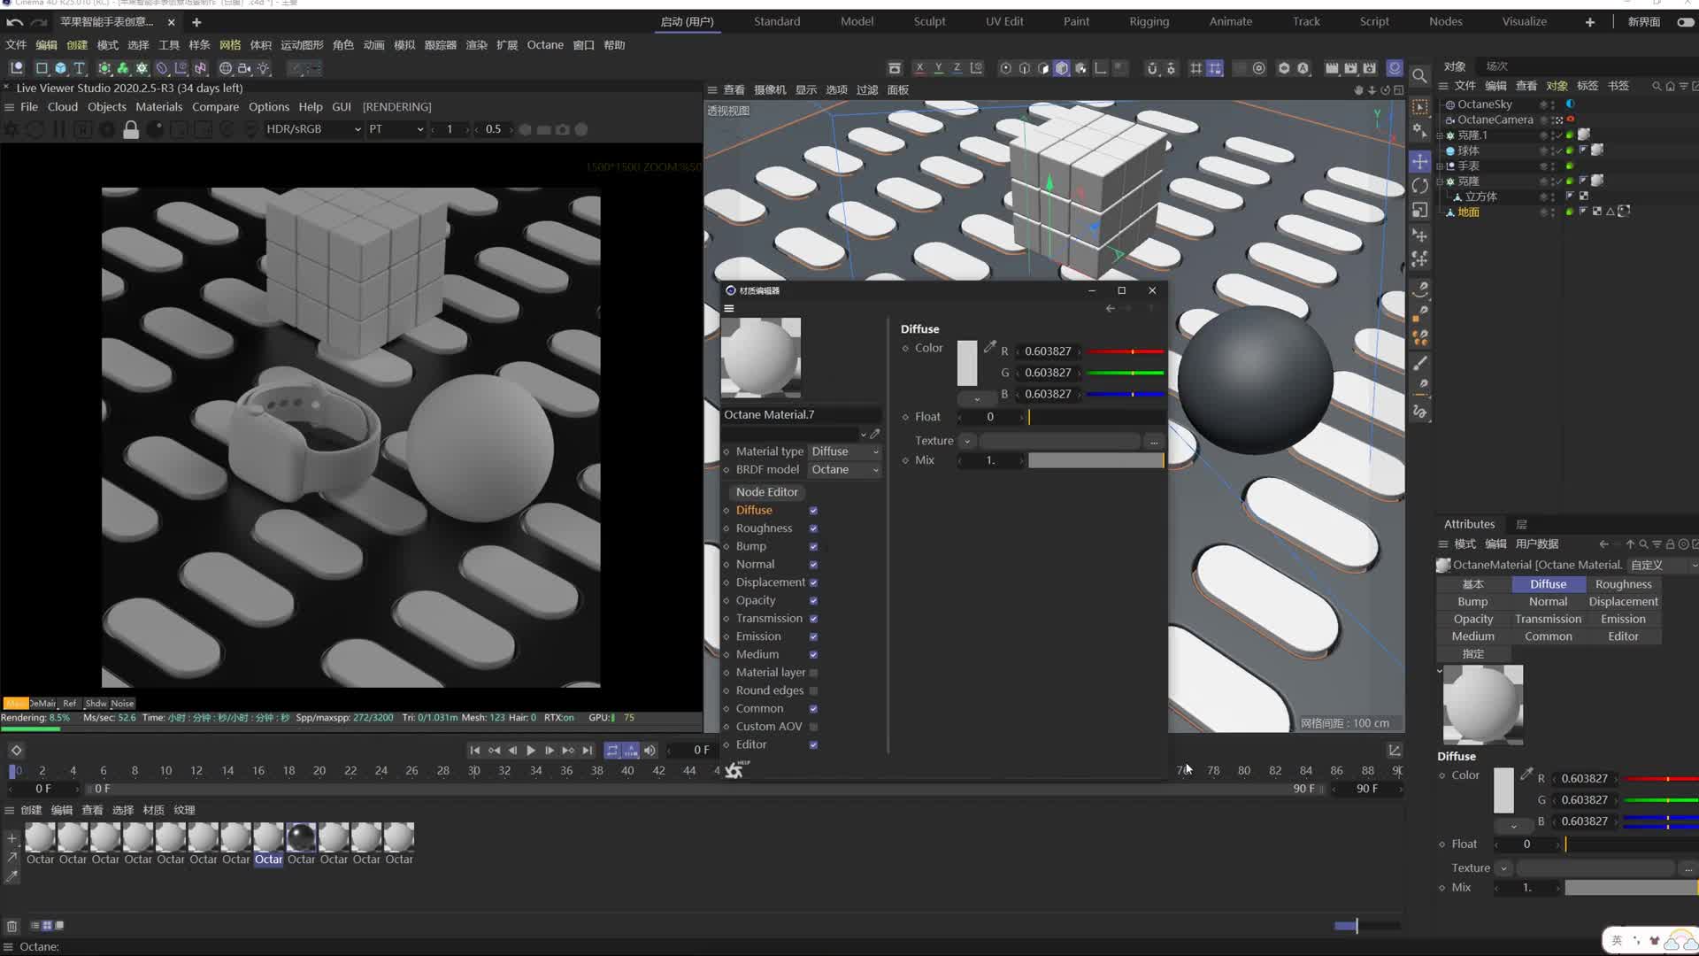The height and width of the screenshot is (956, 1699).
Task: Open Material type dropdown
Action: (845, 451)
